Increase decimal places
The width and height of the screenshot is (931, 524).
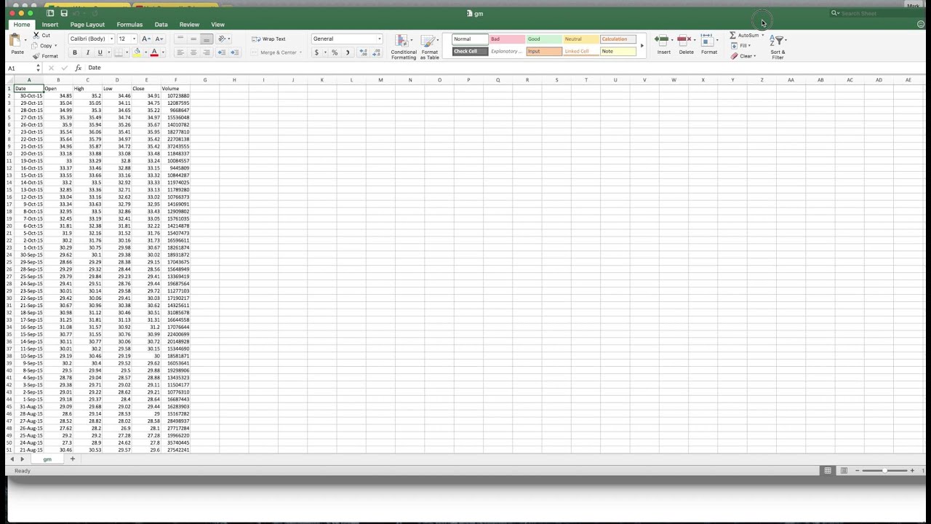[363, 52]
